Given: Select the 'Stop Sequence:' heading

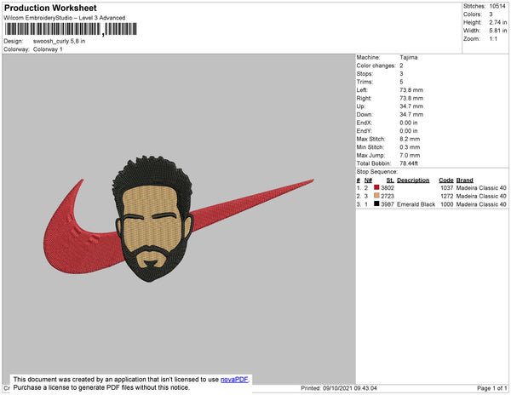Looking at the screenshot, I should tap(377, 172).
